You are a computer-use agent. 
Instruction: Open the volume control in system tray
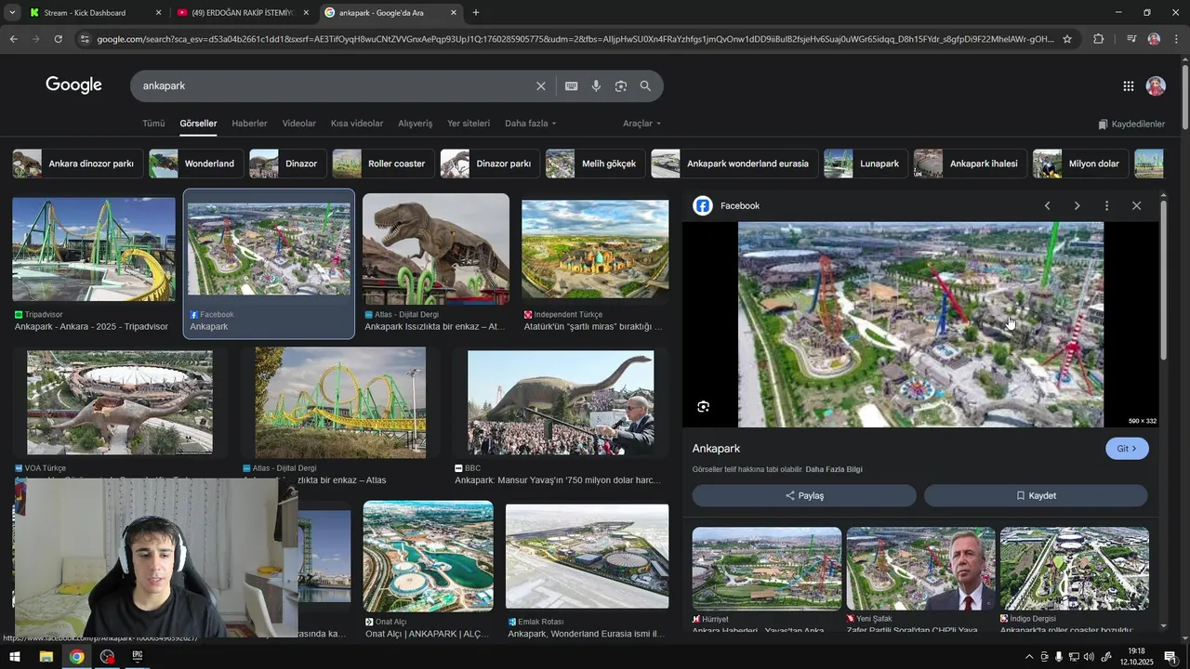(1090, 657)
